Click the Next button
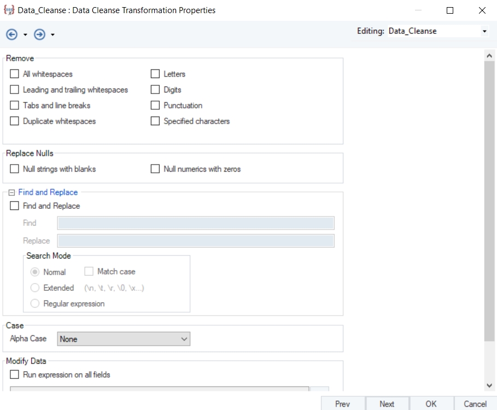Screen dimensions: 497x410 click(x=387, y=404)
